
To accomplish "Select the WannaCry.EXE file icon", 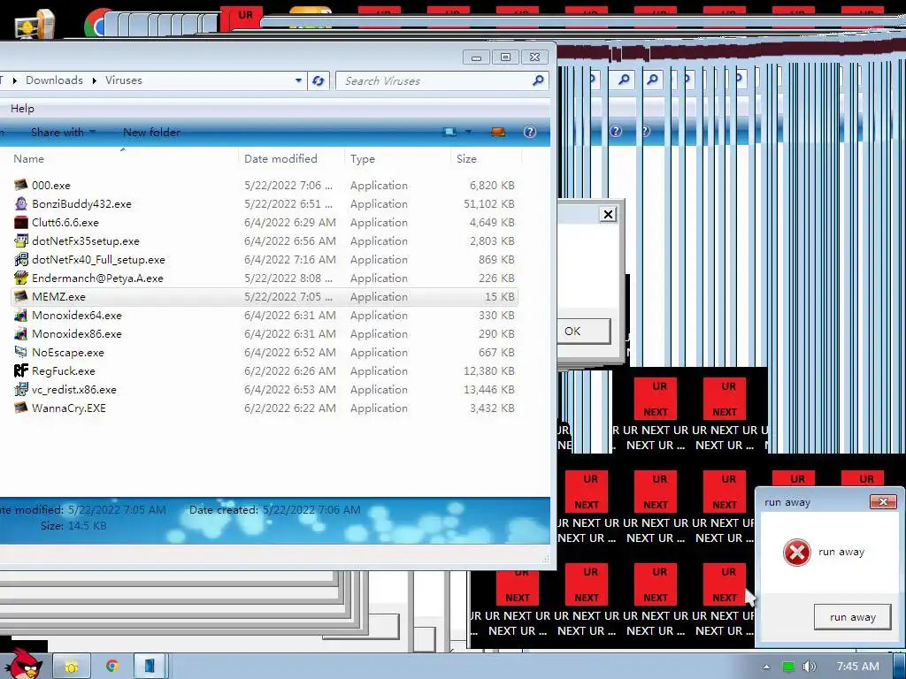I will [21, 408].
